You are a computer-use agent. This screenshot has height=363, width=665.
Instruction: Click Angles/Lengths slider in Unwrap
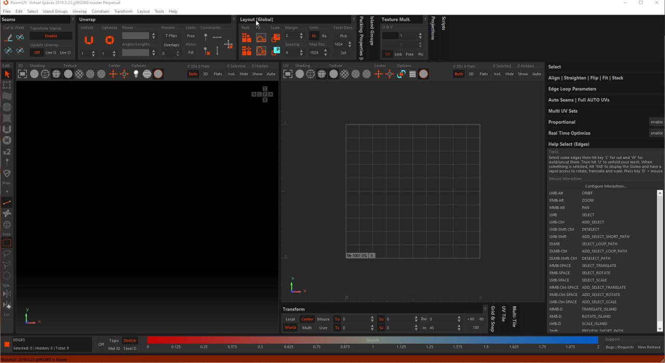136,52
